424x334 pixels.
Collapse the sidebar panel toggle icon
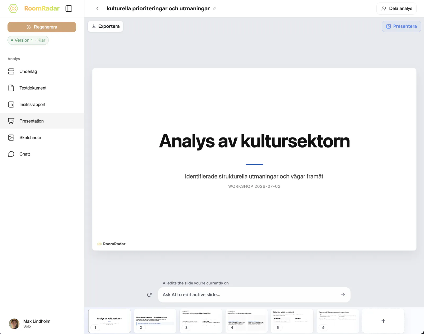69,8
